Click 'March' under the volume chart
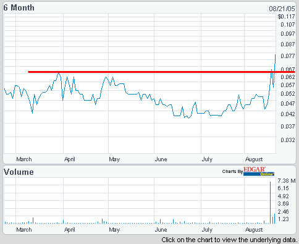 click(24, 230)
